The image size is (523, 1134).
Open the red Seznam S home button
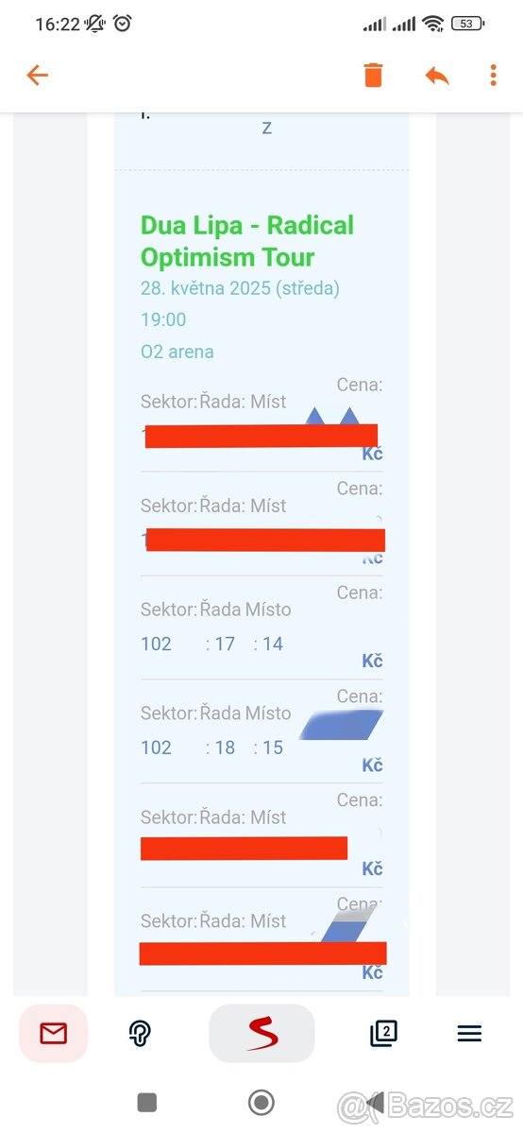[261, 1034]
